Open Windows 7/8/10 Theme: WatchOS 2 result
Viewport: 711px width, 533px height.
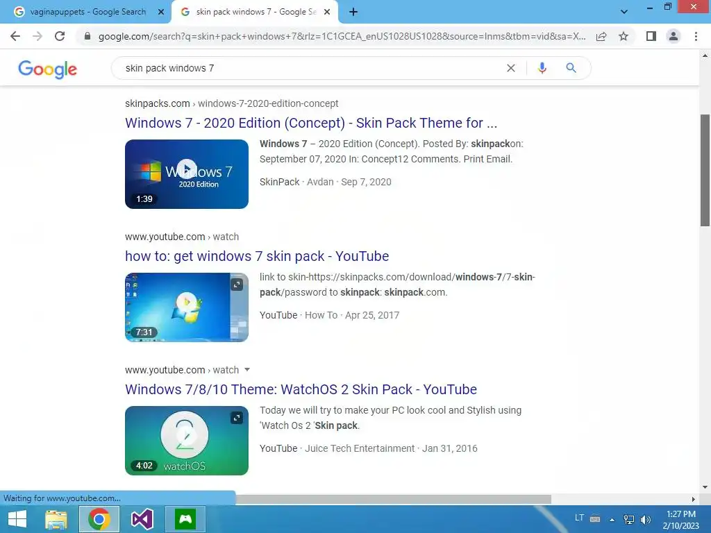(x=301, y=389)
